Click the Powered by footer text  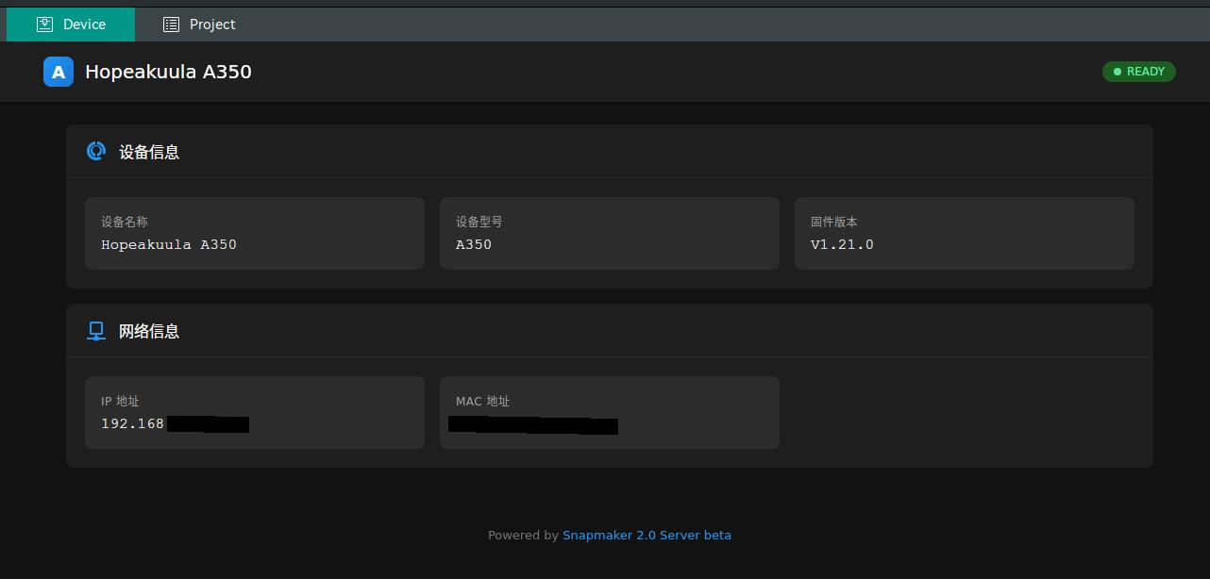click(x=523, y=535)
